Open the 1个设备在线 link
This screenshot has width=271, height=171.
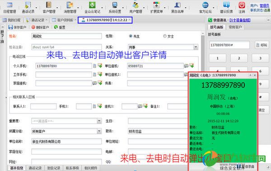click(240, 20)
